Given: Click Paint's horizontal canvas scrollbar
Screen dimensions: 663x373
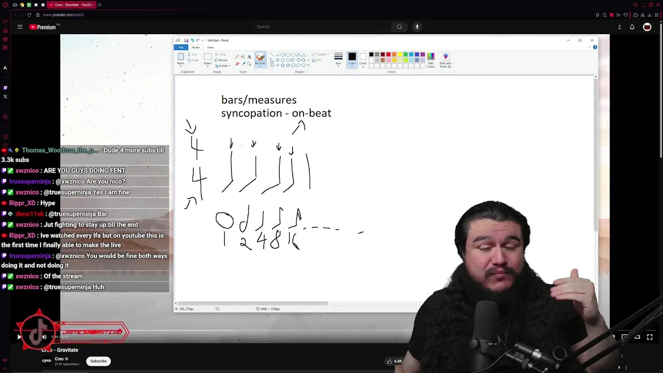Looking at the screenshot, I should click(252, 303).
